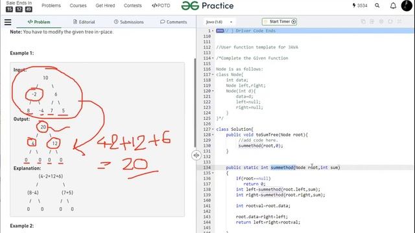415x233 pixels.
Task: Click line number 138 in the gutter
Action: click(207, 190)
